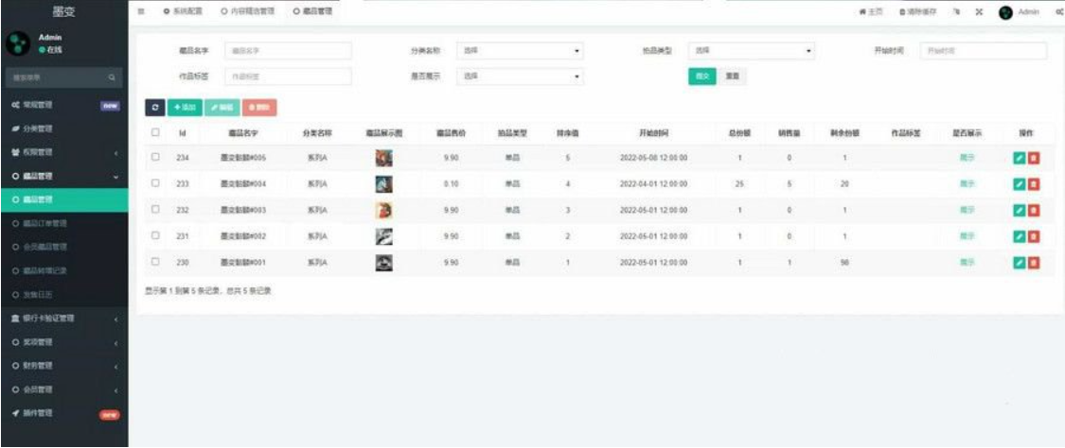Open the highlighted 藏品管理 submenu item
The height and width of the screenshot is (448, 1065).
click(63, 200)
